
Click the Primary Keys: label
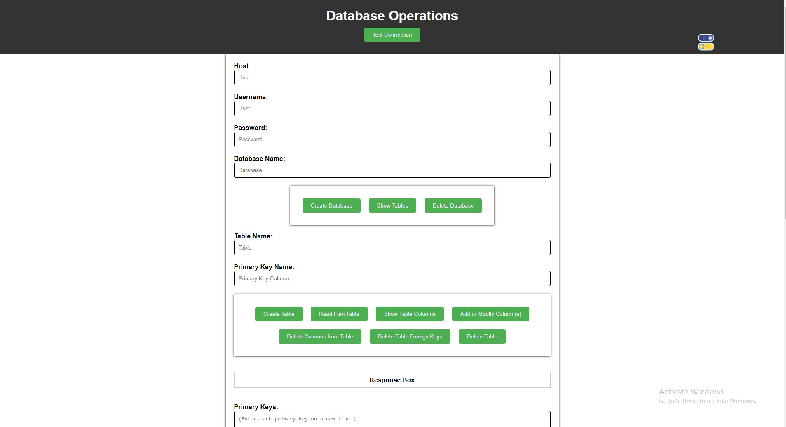pos(256,407)
